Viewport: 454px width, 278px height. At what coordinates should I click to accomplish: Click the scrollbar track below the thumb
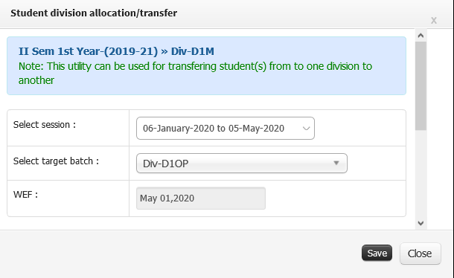(421, 174)
